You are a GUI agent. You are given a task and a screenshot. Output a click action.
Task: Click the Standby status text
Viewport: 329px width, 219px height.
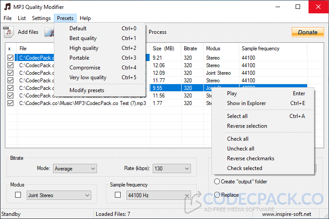point(11,214)
